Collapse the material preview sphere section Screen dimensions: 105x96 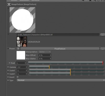click(x=8, y=8)
